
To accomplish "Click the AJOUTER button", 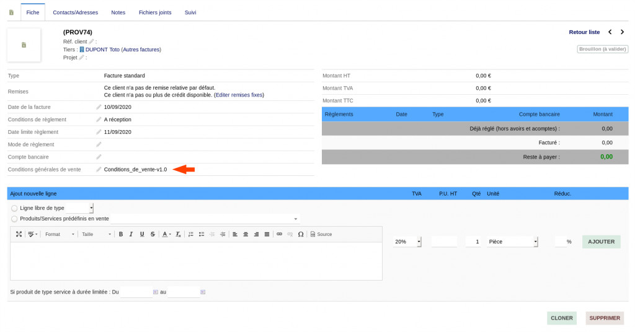I will 602,242.
